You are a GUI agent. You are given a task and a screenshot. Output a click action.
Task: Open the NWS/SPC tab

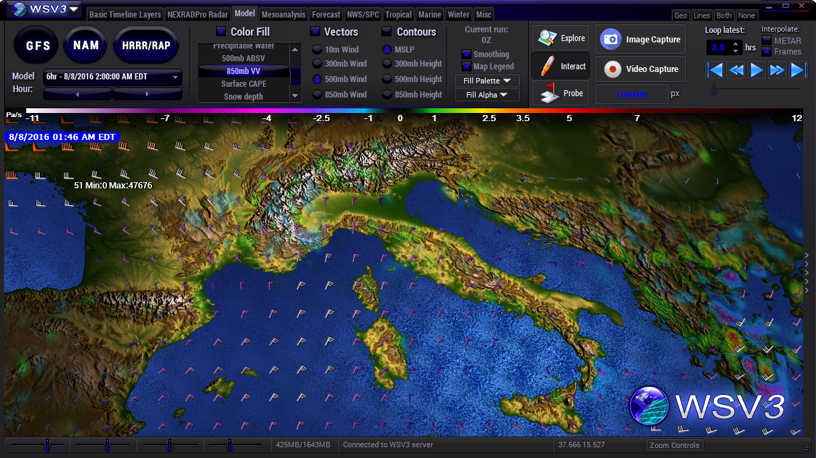(x=363, y=15)
